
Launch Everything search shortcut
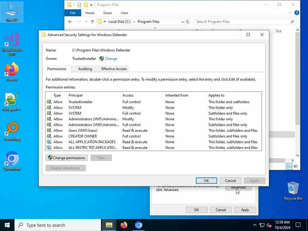pyautogui.click(x=12, y=131)
